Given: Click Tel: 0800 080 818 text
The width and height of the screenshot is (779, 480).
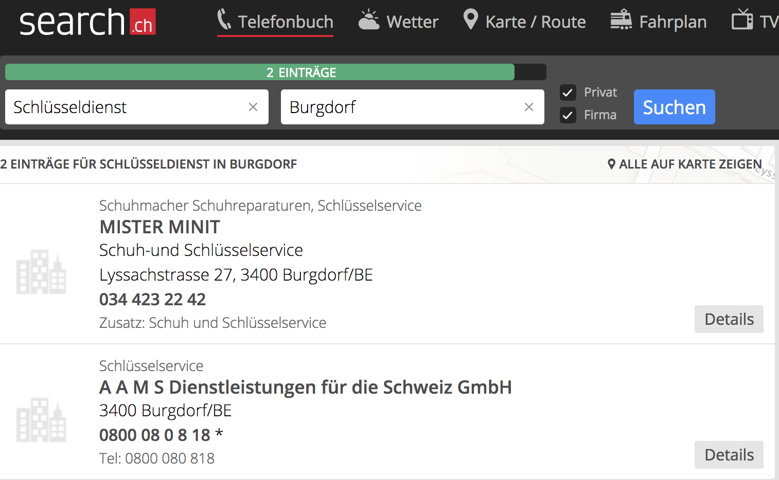Looking at the screenshot, I should click(157, 458).
